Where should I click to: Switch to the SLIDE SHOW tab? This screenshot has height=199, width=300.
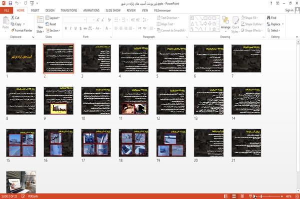[113, 10]
